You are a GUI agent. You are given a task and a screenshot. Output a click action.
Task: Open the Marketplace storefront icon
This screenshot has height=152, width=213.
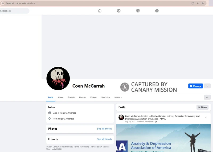tap(138, 11)
